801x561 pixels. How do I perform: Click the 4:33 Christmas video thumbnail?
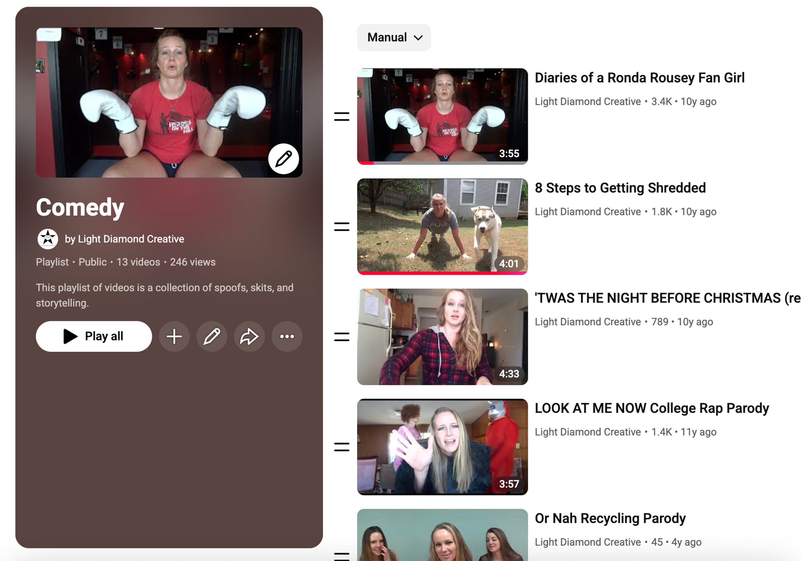coord(442,337)
